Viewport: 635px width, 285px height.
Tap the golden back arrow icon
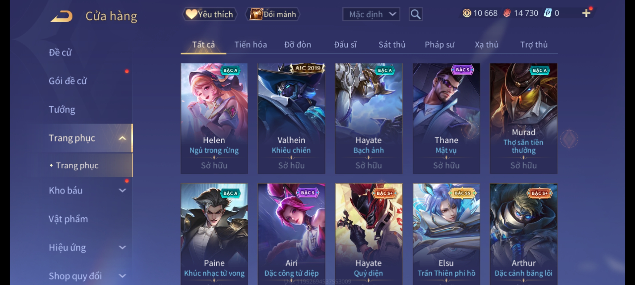(62, 16)
